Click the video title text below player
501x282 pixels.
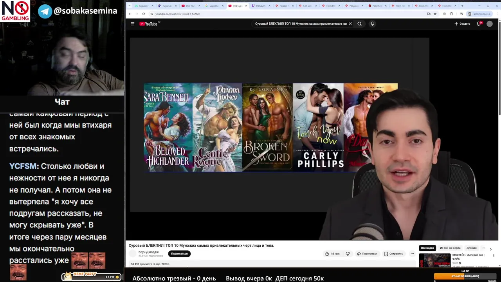point(201,246)
